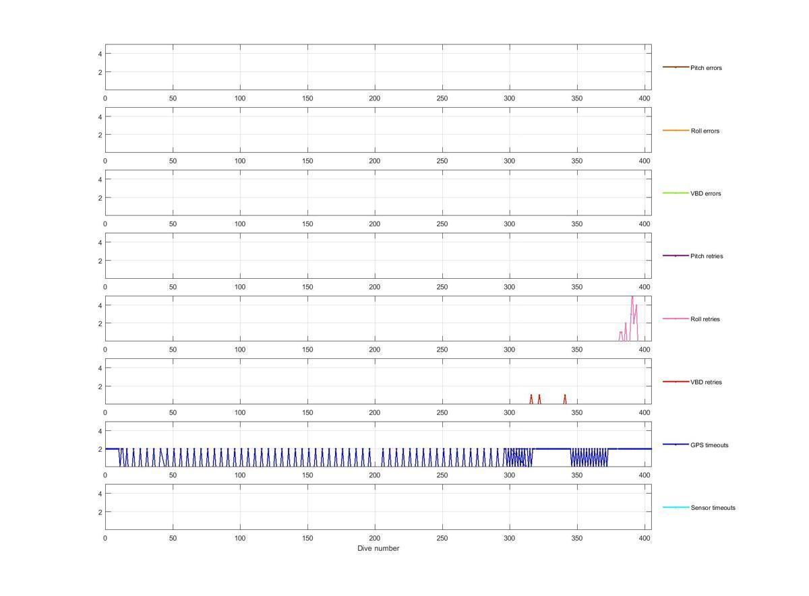Click the Pitch retries legend label
The image size is (809, 596).
(707, 256)
